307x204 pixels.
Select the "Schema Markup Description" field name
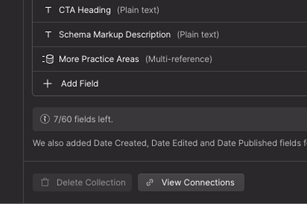(x=115, y=35)
